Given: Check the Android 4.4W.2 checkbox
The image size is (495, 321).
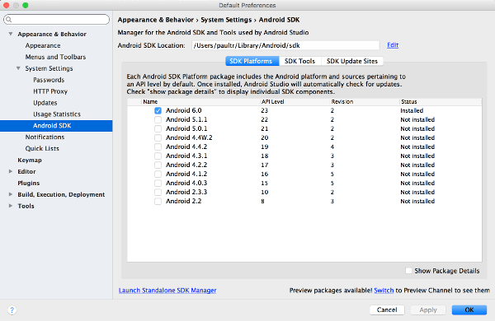Looking at the screenshot, I should [x=158, y=138].
